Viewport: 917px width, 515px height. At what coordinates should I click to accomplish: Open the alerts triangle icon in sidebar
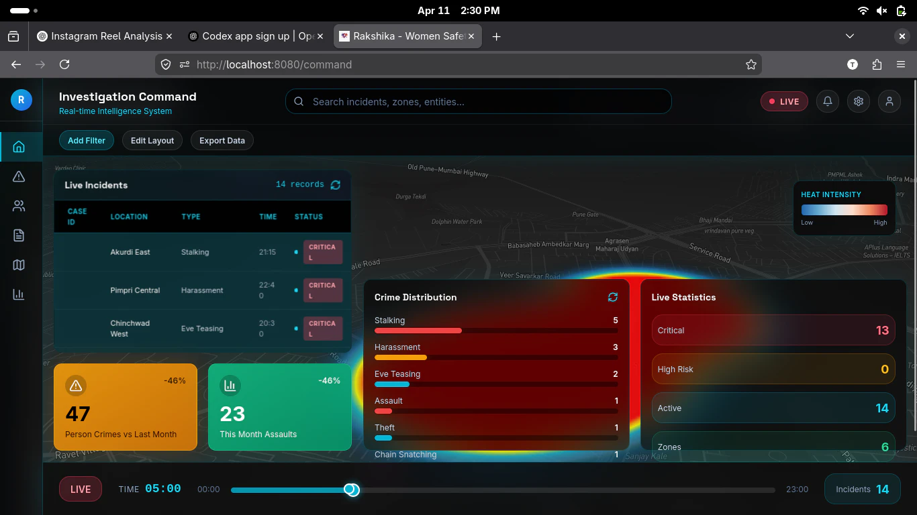[x=19, y=176]
